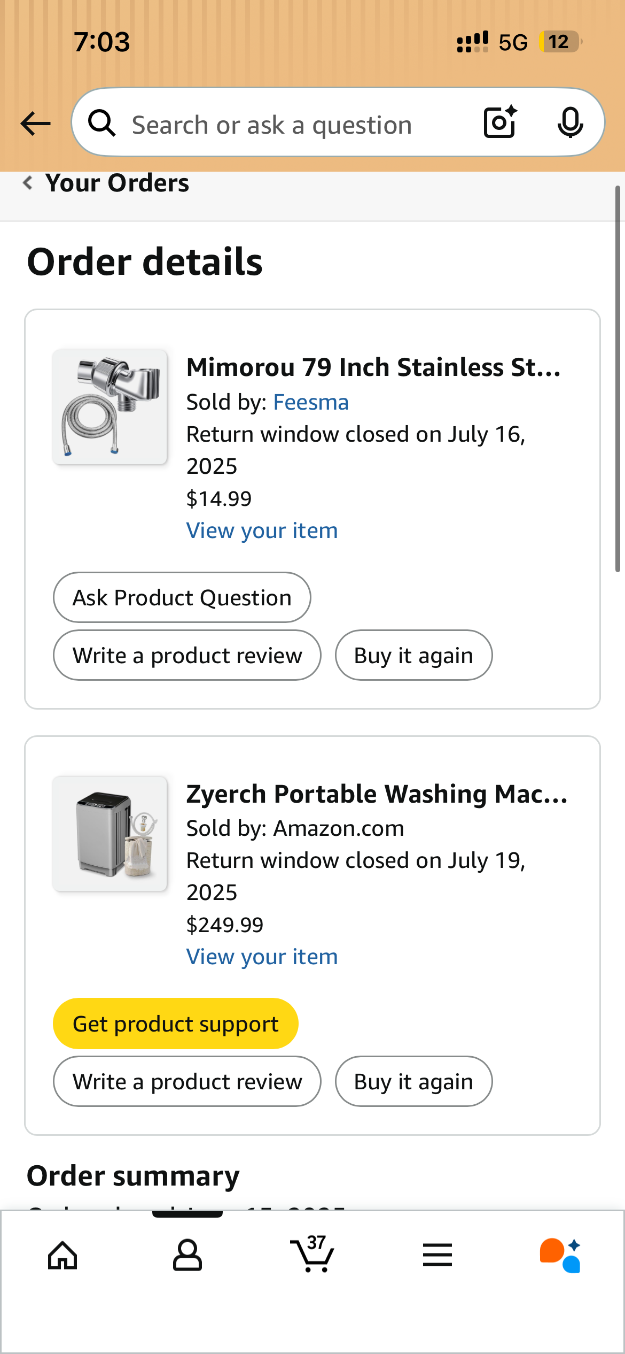
Task: View your item for Mimorou hose
Action: click(x=262, y=530)
